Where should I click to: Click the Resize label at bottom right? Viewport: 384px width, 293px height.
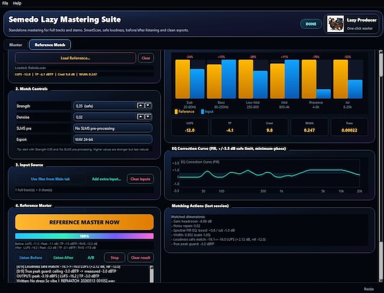[x=369, y=289]
